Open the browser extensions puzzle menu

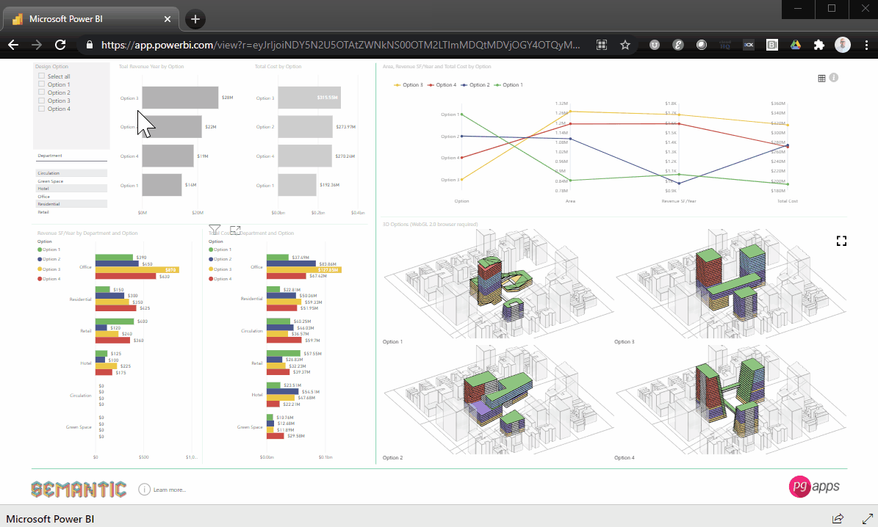(x=818, y=44)
